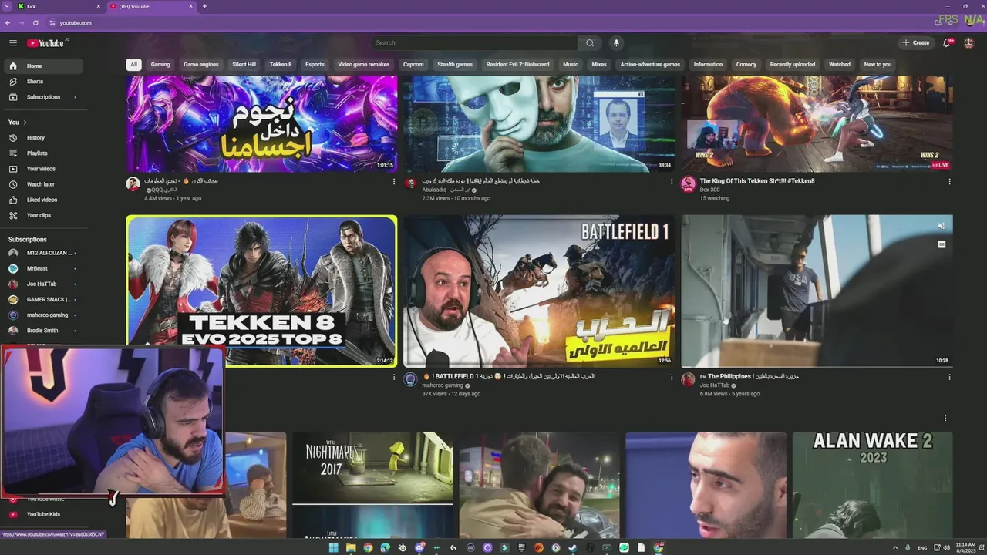Screen dimensions: 987x555
Task: Open M12 ALFOUZAN subscription channel
Action: [x=42, y=253]
